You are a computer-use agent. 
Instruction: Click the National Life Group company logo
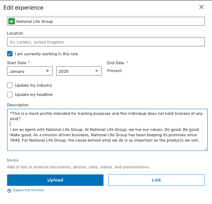(x=11, y=21)
